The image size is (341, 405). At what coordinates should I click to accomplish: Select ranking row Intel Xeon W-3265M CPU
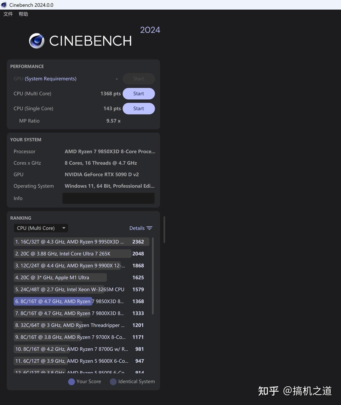click(x=82, y=289)
